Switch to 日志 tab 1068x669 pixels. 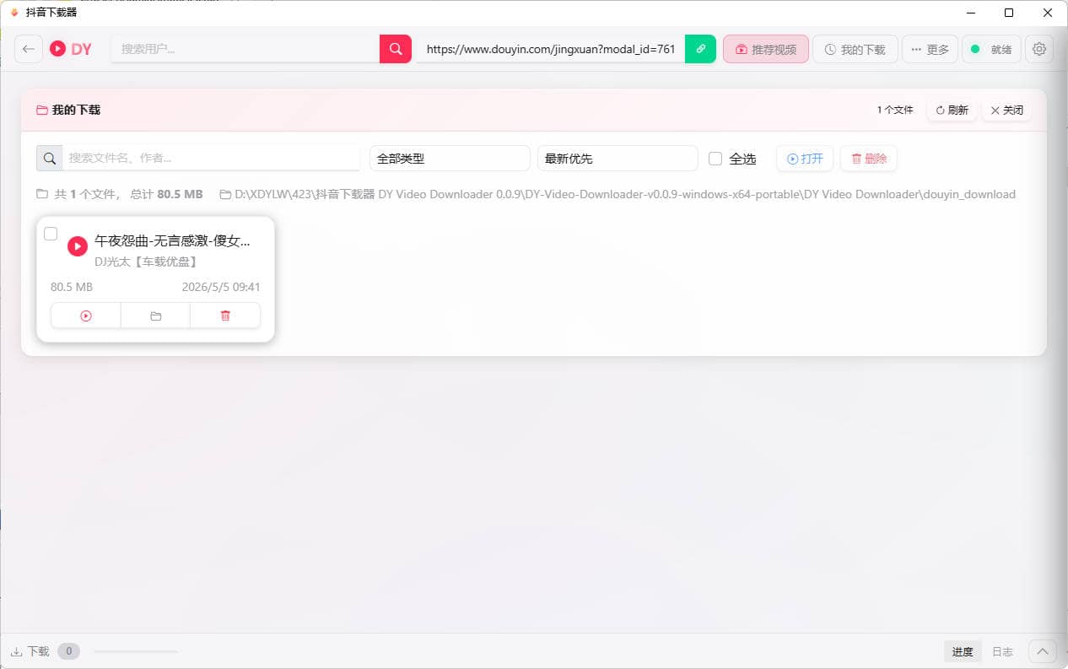pos(1002,651)
